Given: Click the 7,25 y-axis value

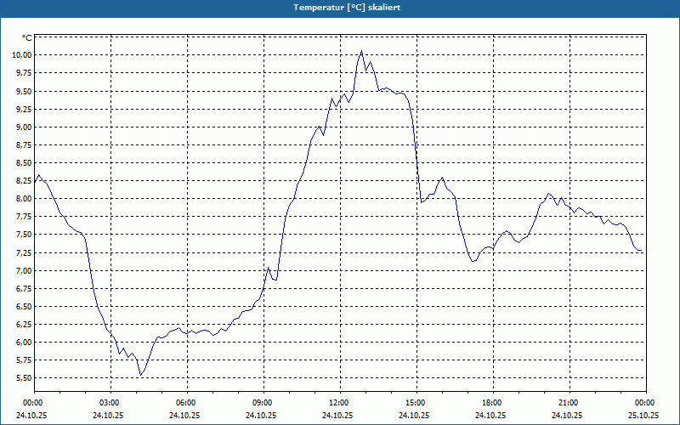Looking at the screenshot, I should pyautogui.click(x=24, y=252).
